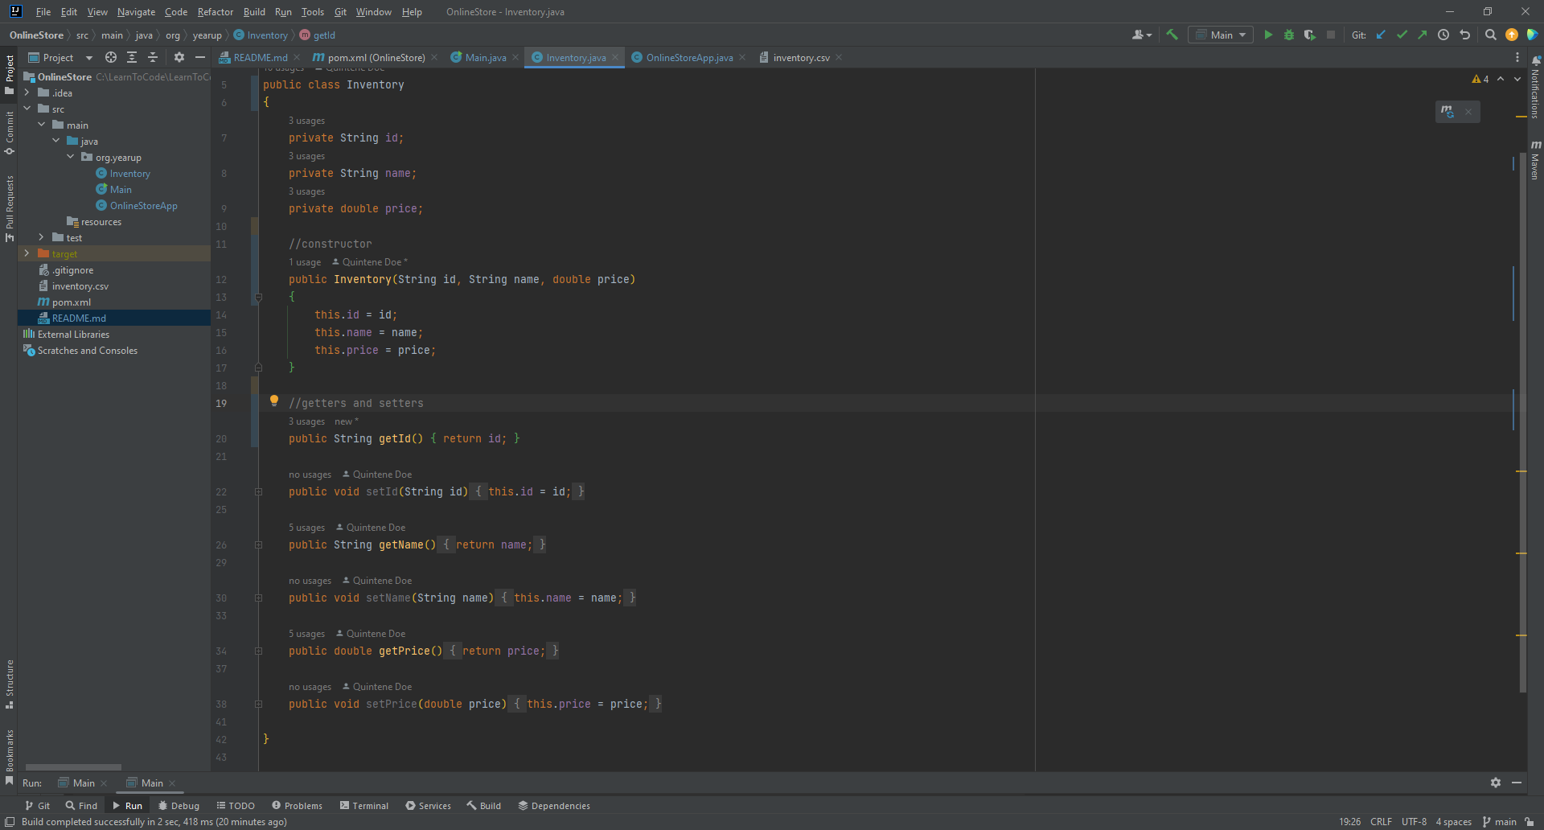The width and height of the screenshot is (1544, 830).
Task: Expand the target folder
Action: tap(27, 253)
